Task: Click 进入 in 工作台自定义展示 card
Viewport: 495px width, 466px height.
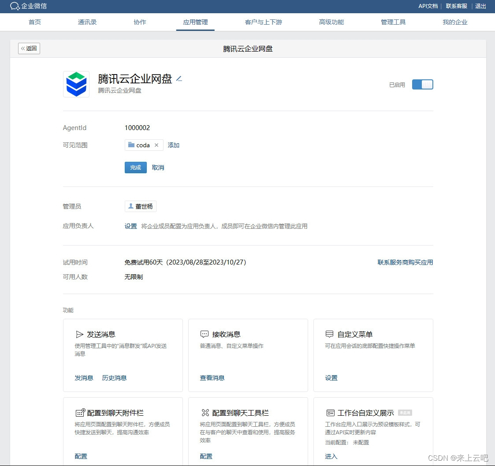Action: [331, 456]
